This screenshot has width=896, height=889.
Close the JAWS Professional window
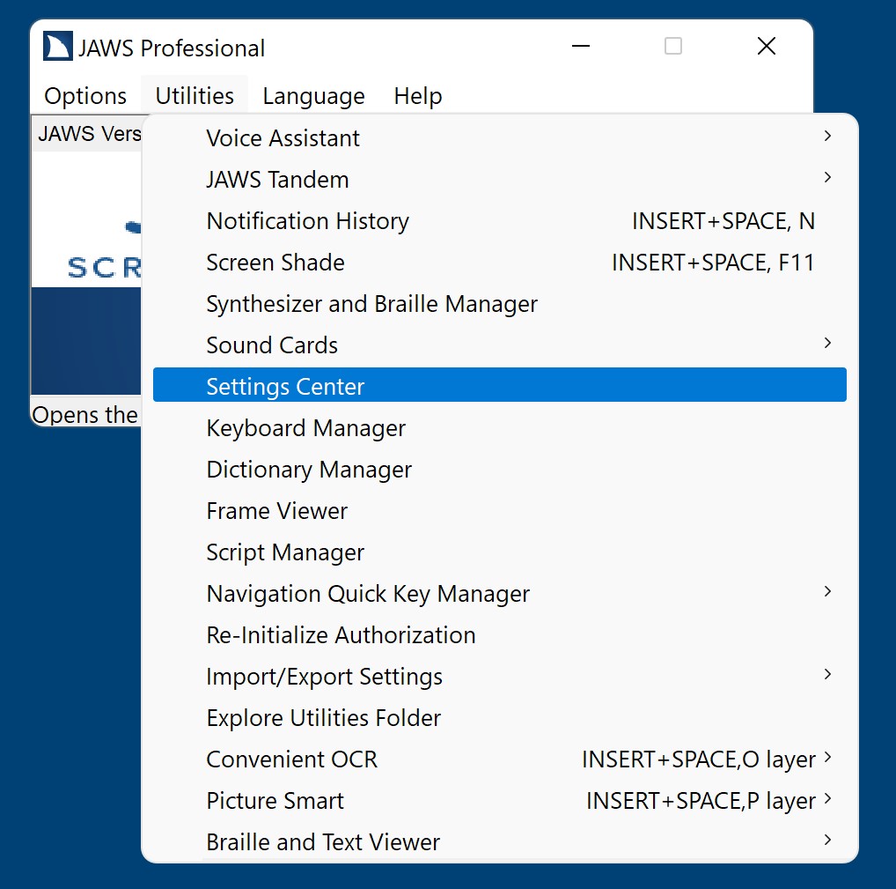(766, 47)
